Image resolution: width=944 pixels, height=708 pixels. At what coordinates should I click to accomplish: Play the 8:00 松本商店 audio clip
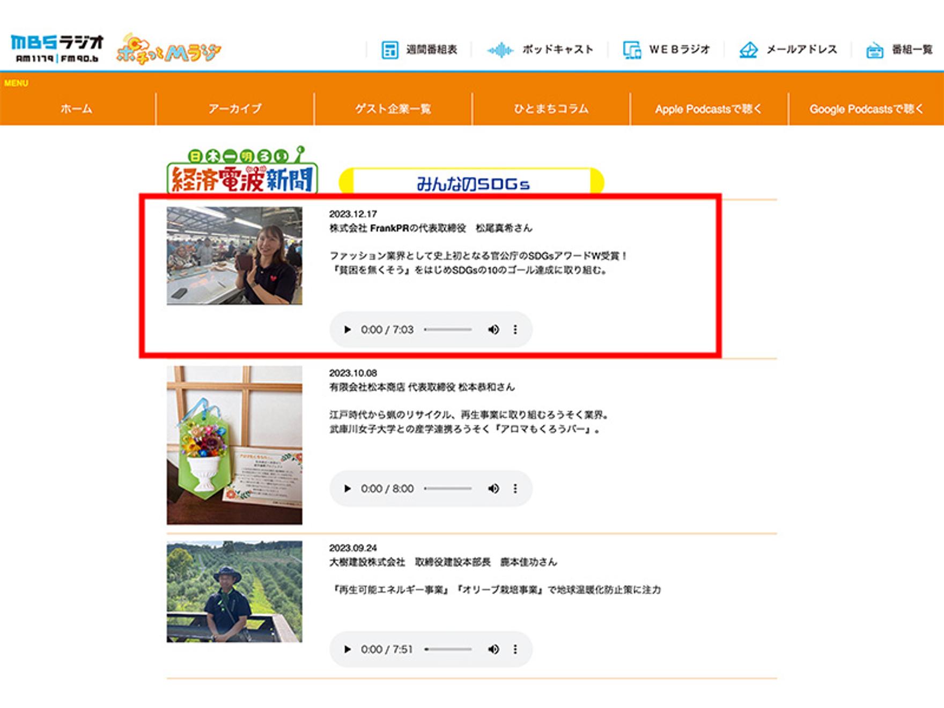point(348,489)
